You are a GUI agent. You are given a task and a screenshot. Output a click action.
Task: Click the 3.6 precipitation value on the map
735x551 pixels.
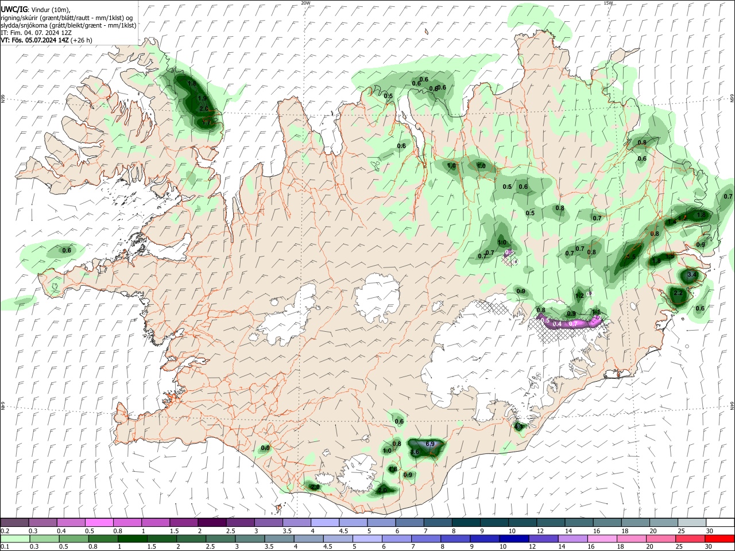pyautogui.click(x=415, y=452)
